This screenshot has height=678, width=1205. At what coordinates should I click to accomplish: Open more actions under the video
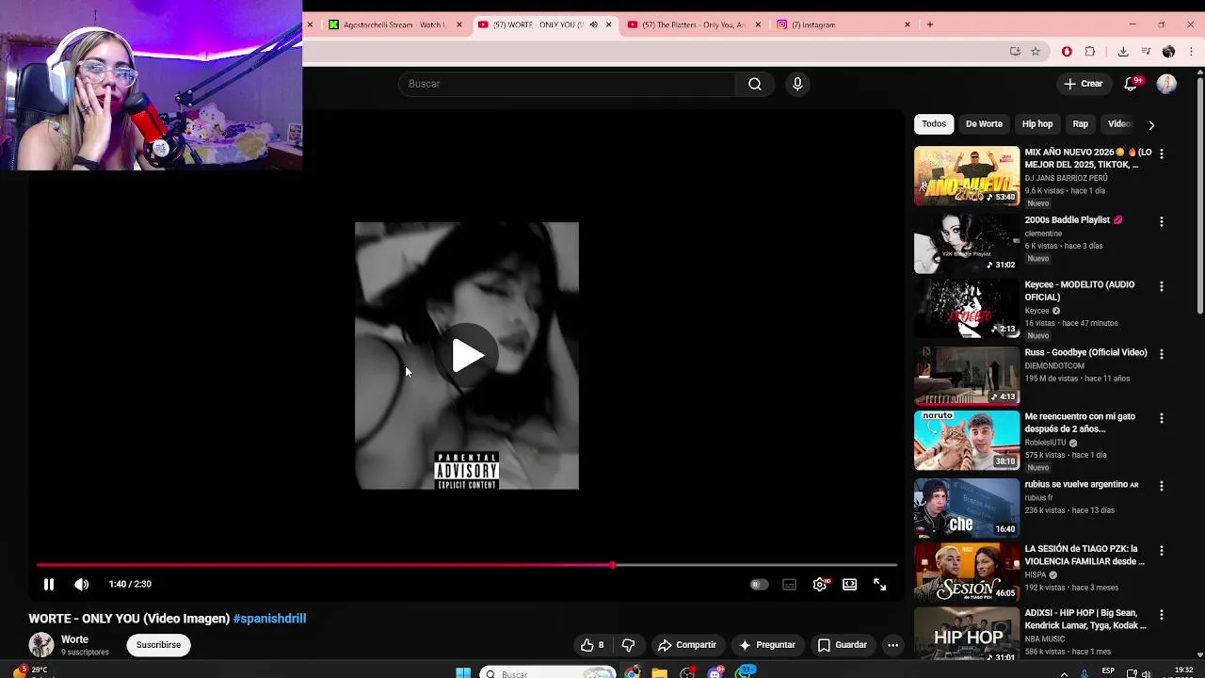(892, 645)
